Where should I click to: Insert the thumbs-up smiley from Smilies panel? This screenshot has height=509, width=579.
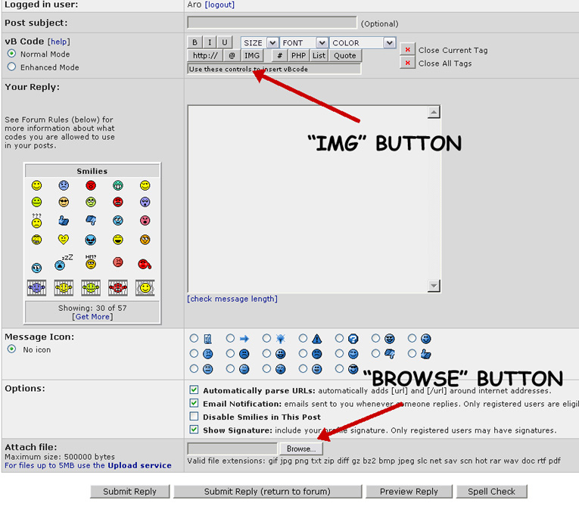click(x=64, y=221)
